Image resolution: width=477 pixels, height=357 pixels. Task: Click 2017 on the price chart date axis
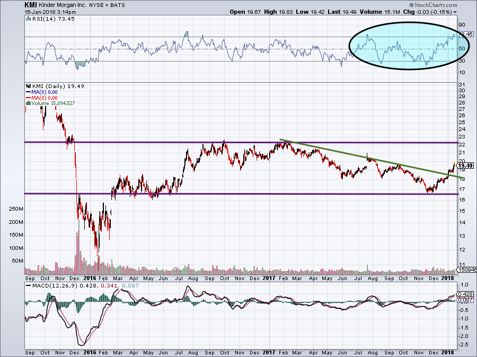pos(269,278)
